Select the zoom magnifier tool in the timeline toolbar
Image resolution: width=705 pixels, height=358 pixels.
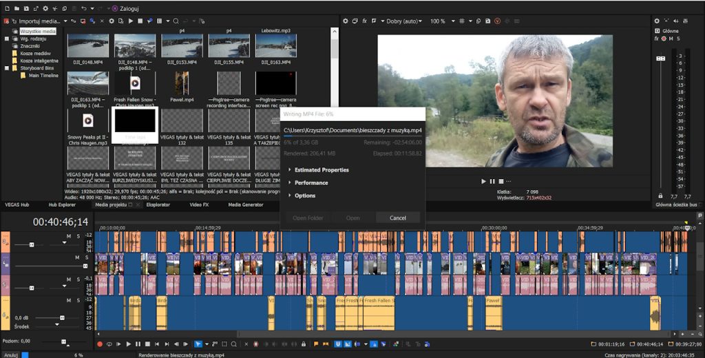(x=234, y=344)
